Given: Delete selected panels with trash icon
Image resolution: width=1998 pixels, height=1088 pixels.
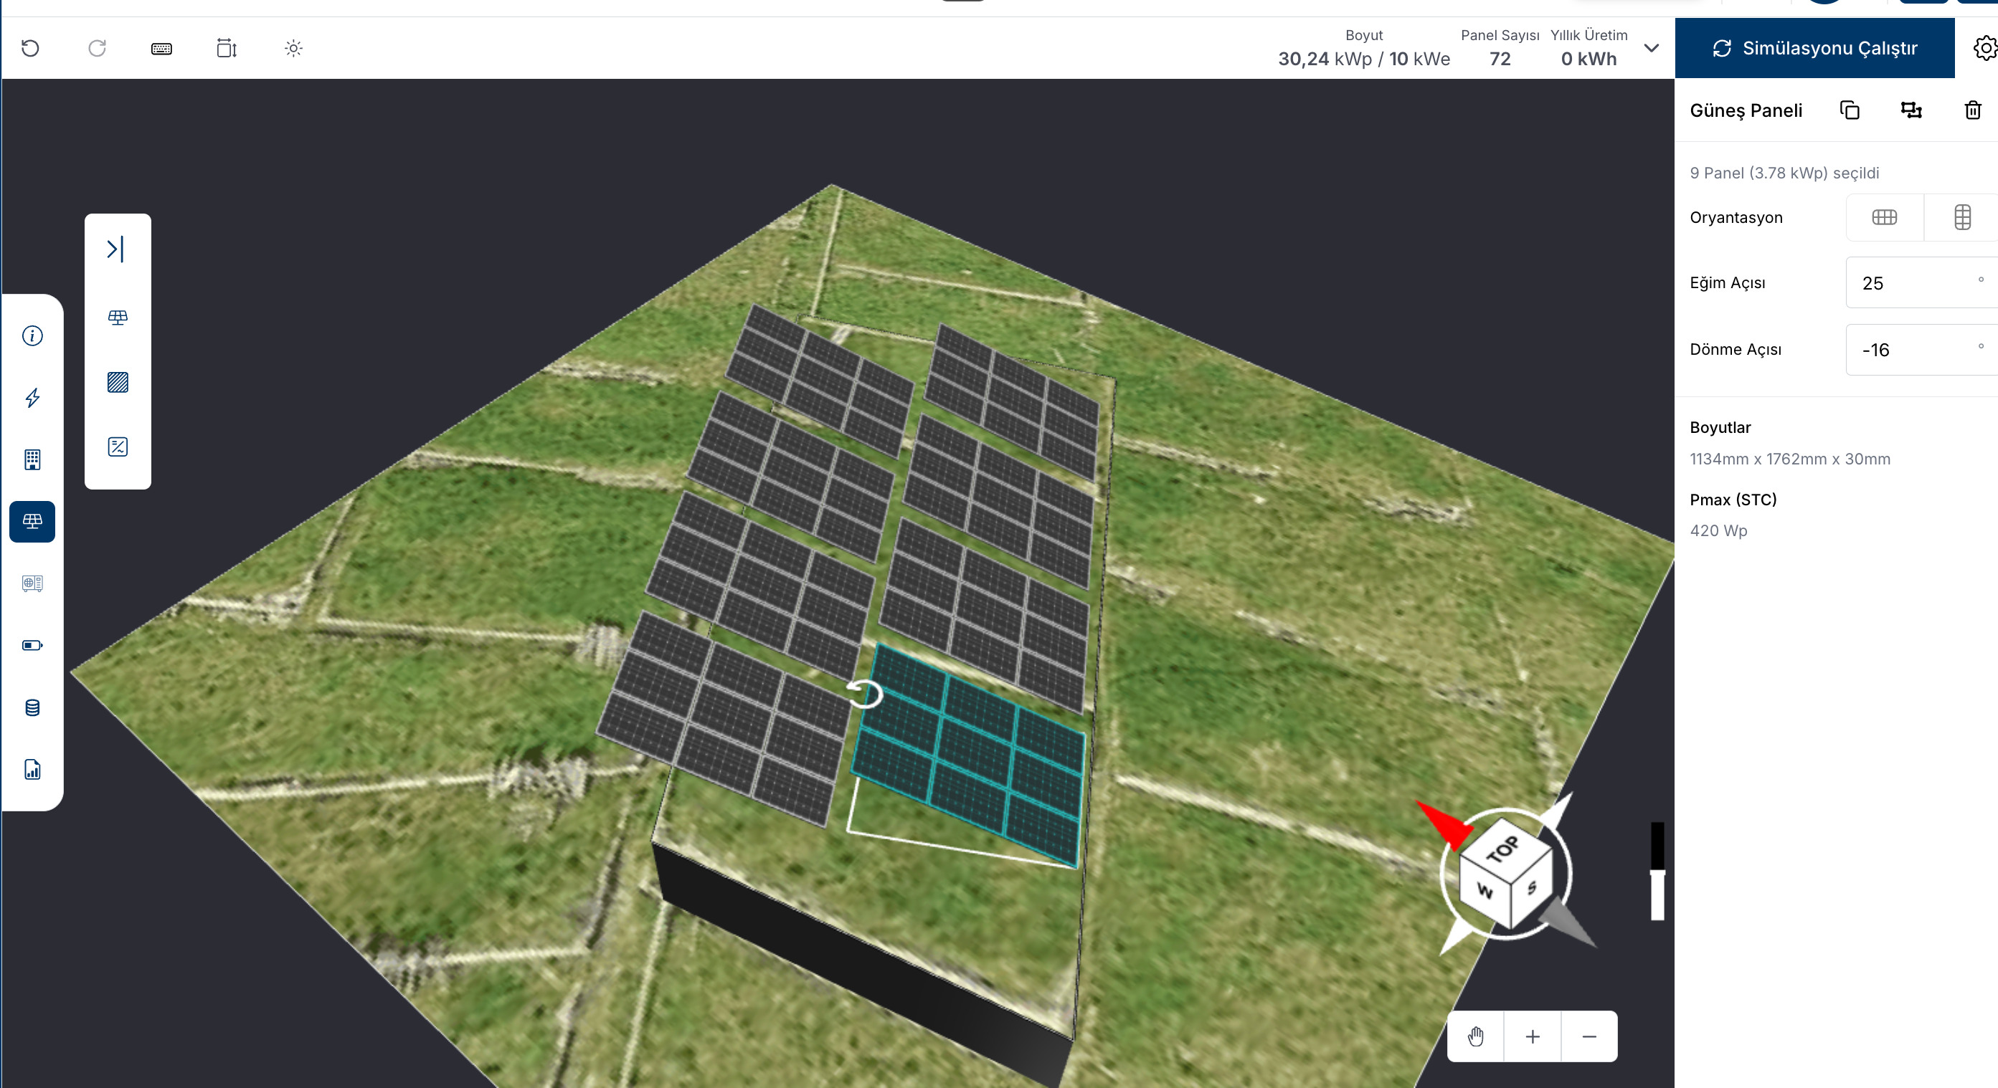Looking at the screenshot, I should point(1972,110).
